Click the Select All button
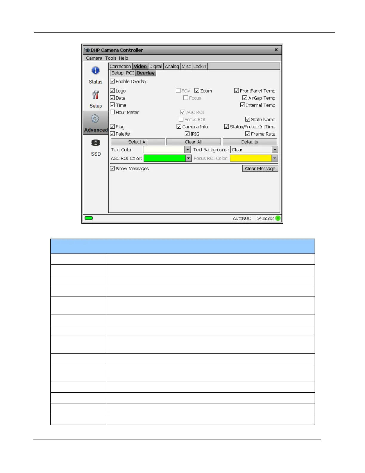 138,142
